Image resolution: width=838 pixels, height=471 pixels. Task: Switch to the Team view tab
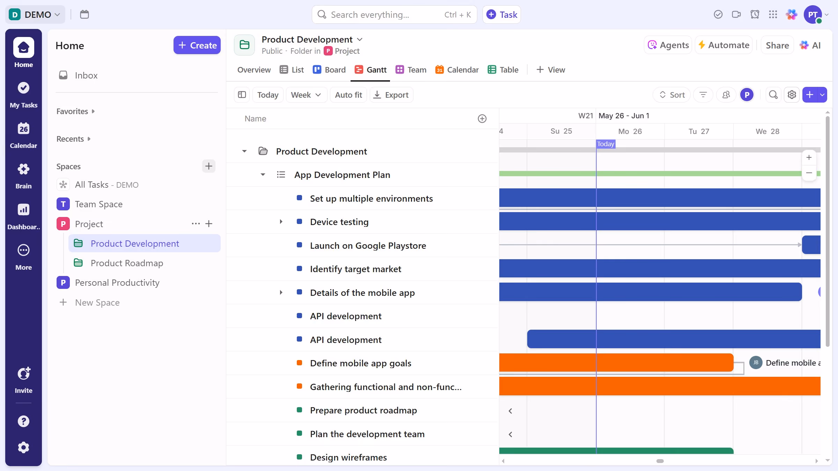pyautogui.click(x=411, y=70)
